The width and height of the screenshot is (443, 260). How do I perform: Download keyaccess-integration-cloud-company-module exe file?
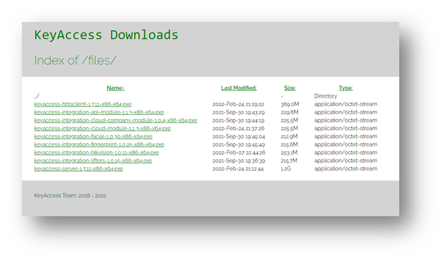(x=116, y=120)
